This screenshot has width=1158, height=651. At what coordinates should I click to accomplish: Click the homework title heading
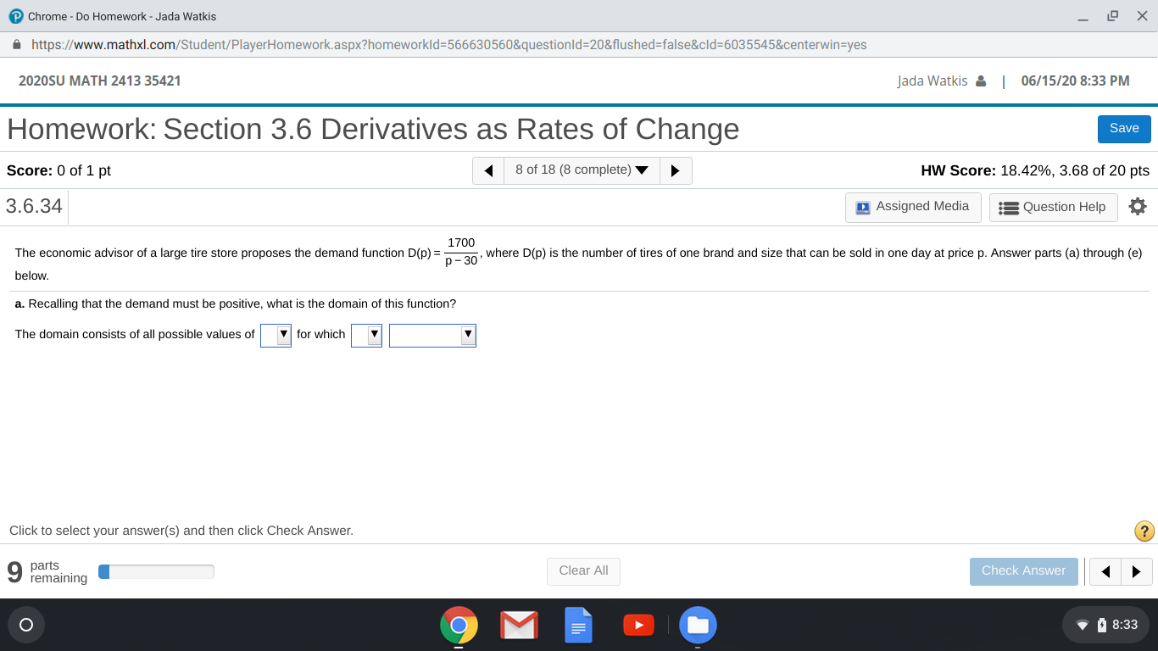pyautogui.click(x=373, y=129)
